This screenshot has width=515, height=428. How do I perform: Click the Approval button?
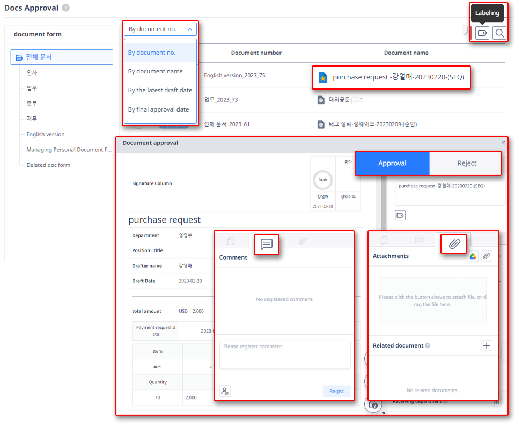pyautogui.click(x=392, y=163)
